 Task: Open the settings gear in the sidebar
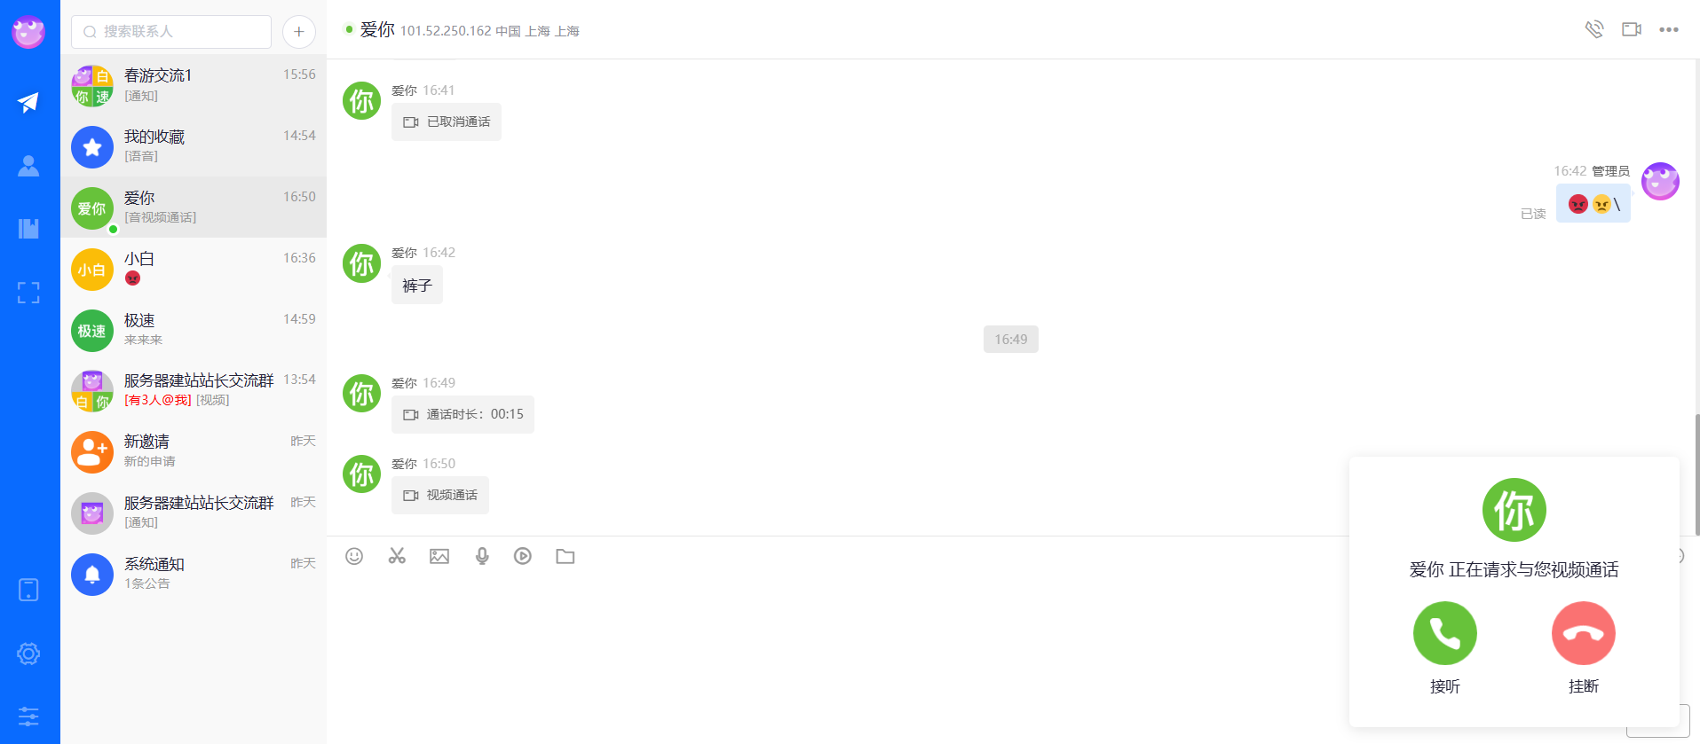28,654
